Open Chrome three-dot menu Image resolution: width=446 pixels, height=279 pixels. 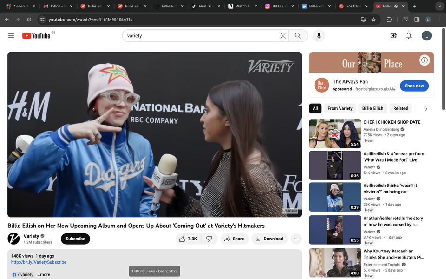point(439,20)
